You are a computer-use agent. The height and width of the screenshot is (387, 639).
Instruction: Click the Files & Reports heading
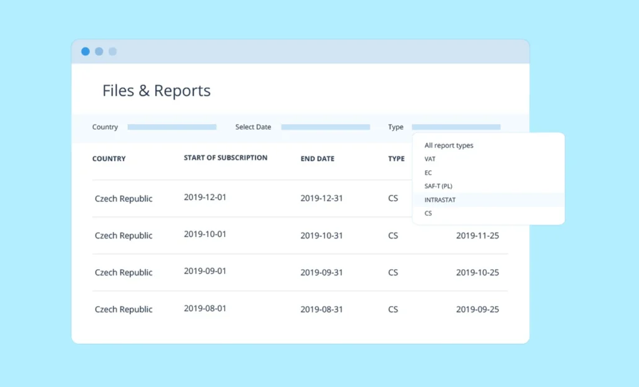(157, 91)
